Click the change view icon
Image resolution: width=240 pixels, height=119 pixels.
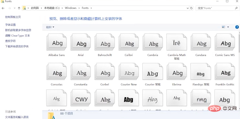pos(223,27)
